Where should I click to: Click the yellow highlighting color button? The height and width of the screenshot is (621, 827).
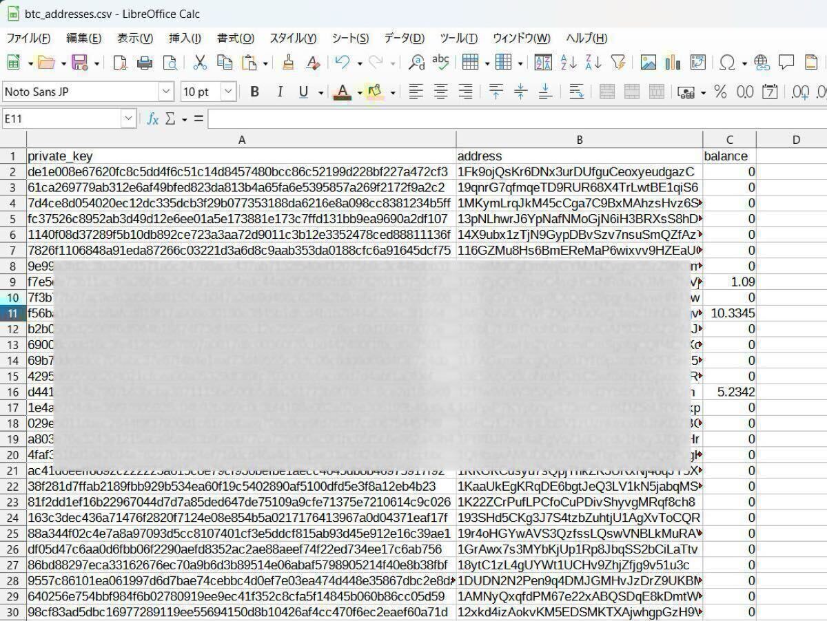tap(374, 92)
